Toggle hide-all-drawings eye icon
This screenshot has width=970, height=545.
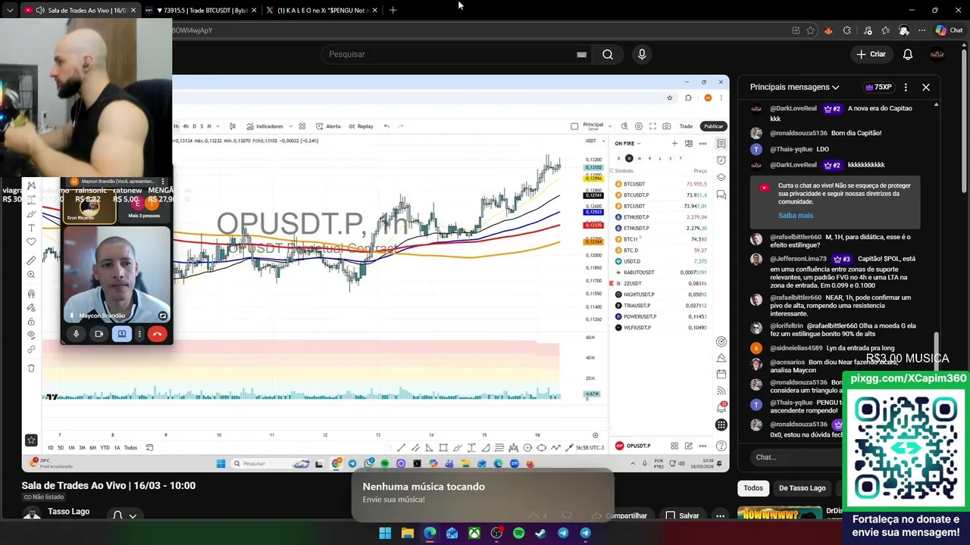point(31,335)
